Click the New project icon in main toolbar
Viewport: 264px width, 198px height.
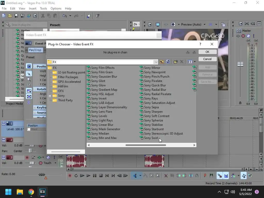pyautogui.click(x=4, y=16)
